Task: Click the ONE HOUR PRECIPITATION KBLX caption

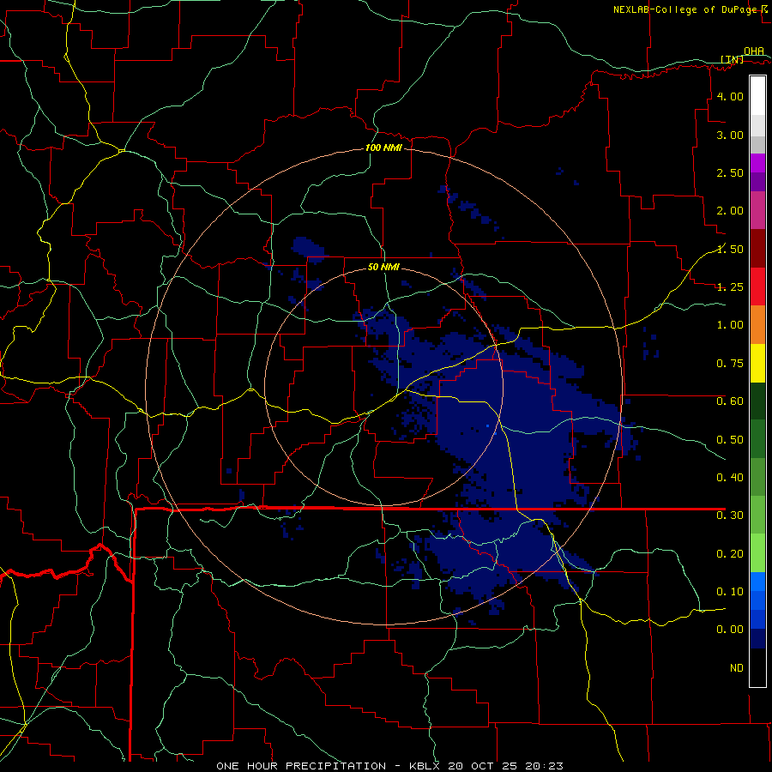Action: pos(390,766)
